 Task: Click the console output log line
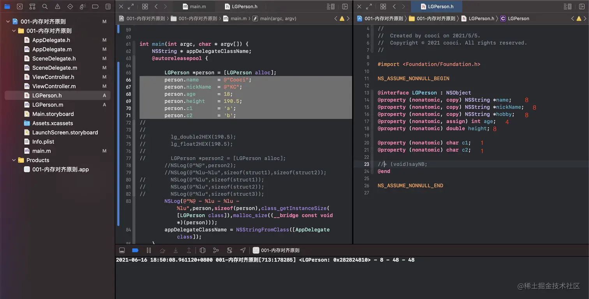tap(265, 260)
